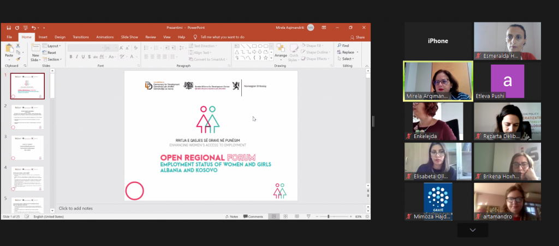Click the zoom in plus button

coord(351,217)
